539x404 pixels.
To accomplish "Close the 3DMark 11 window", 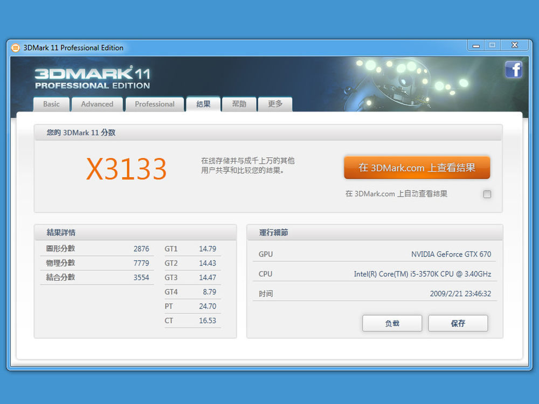I will click(515, 45).
